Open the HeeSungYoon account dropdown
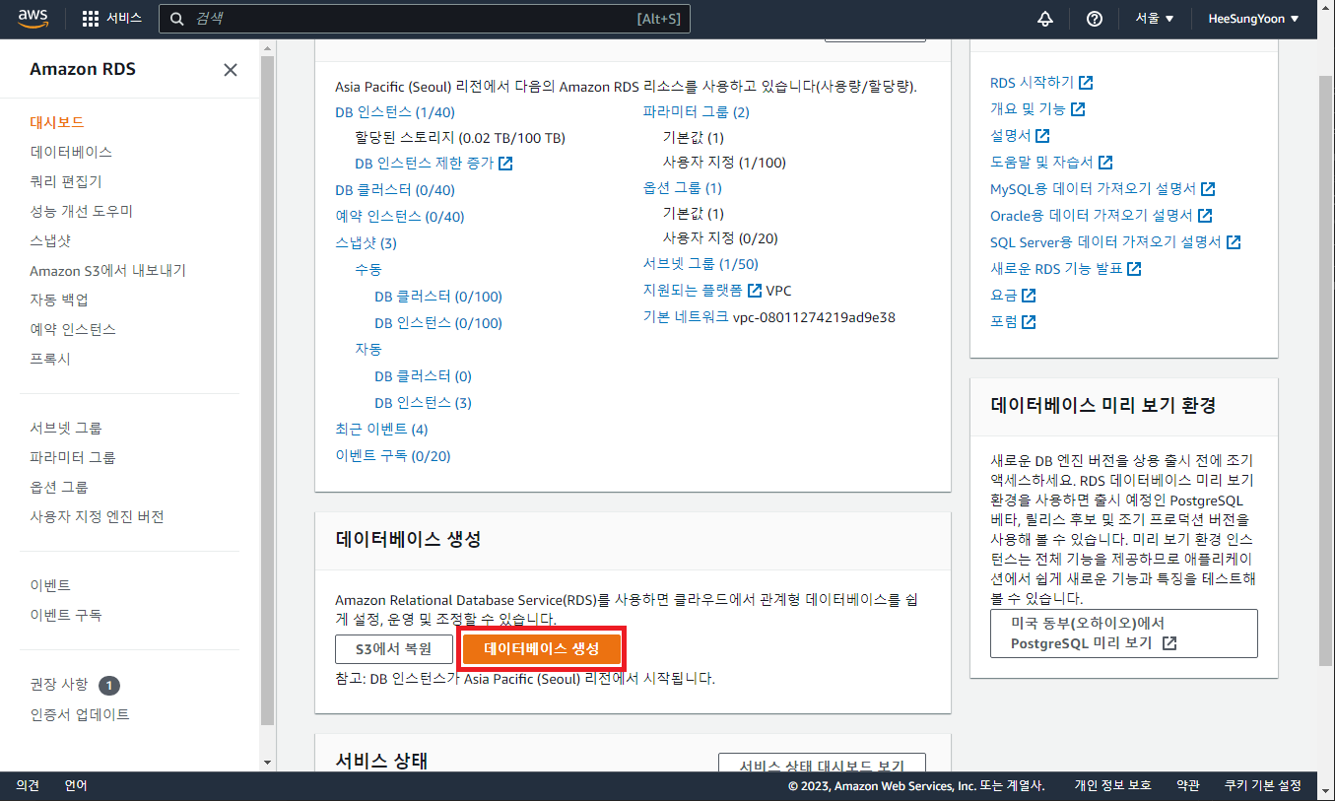Viewport: 1335px width, 801px height. 1253,19
